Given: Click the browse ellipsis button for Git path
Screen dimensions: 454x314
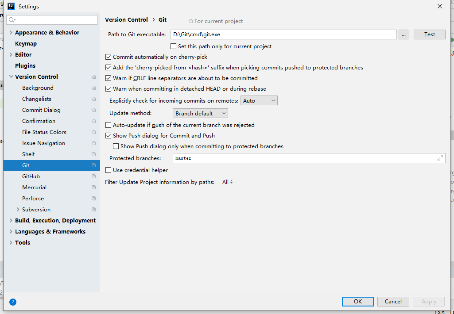Looking at the screenshot, I should tap(404, 34).
